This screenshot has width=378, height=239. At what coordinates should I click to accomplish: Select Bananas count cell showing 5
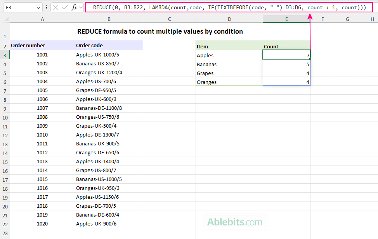coord(286,64)
